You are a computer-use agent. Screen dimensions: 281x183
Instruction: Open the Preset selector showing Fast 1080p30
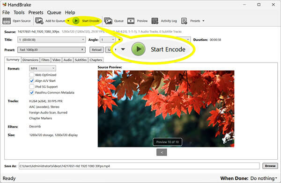(x=52, y=49)
